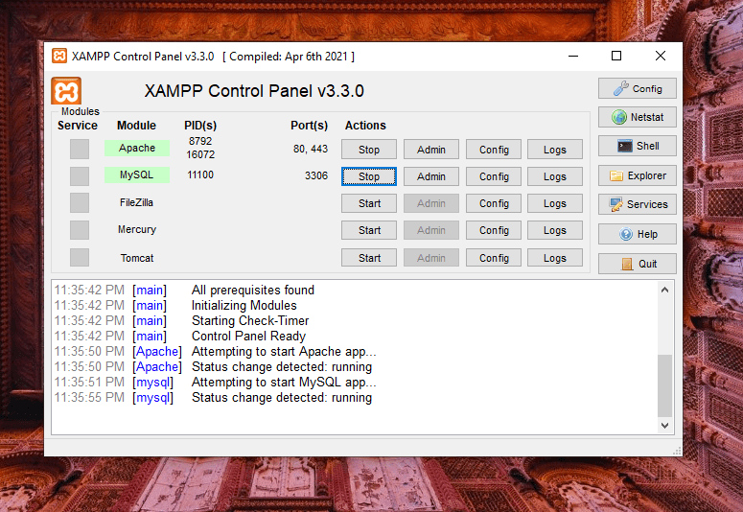Open Apache Config menu
Viewport: 743px width, 512px height.
tap(494, 150)
